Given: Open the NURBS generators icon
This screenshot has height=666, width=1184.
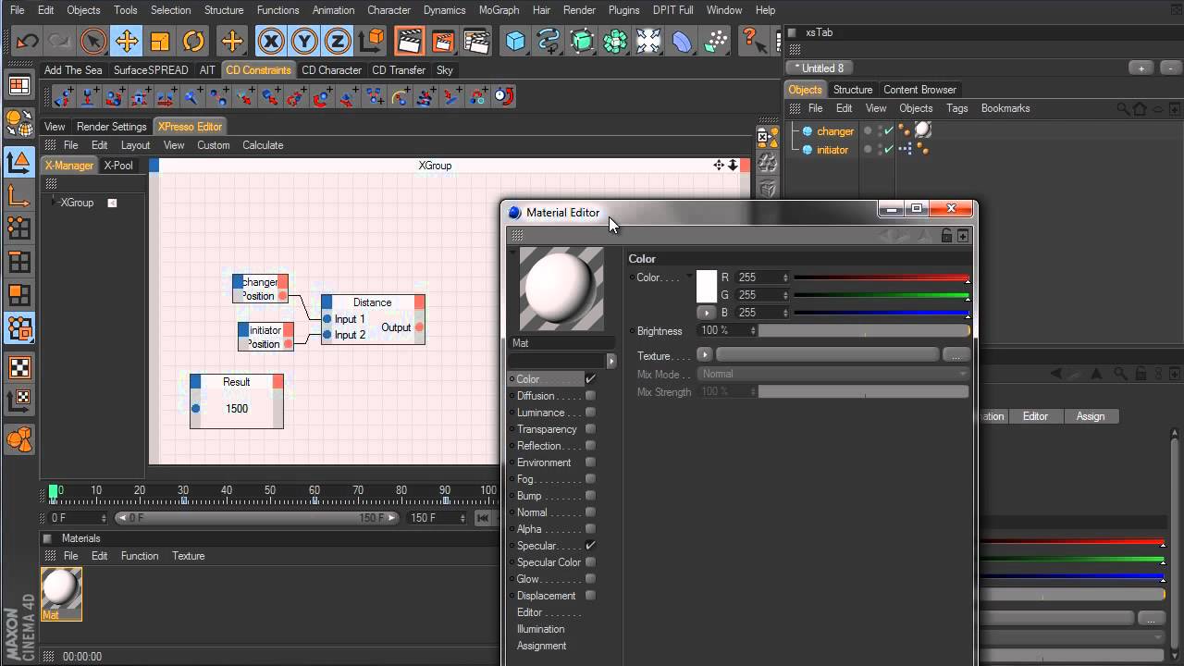Looking at the screenshot, I should point(582,41).
